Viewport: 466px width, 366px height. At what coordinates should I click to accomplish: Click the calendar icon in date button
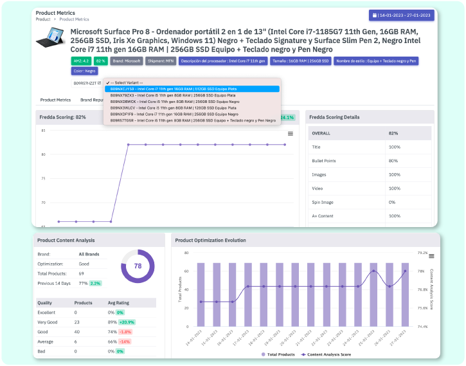point(375,15)
